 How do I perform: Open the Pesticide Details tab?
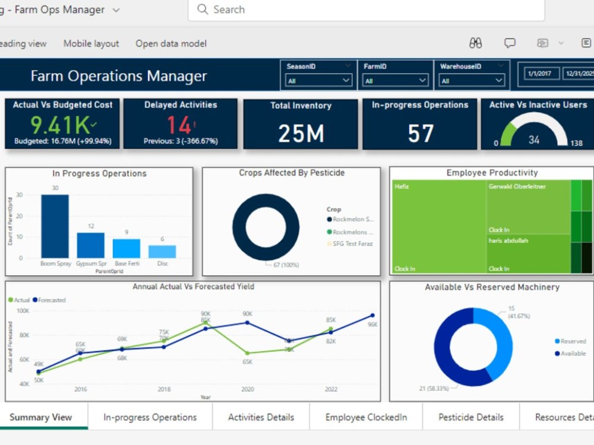coord(471,417)
